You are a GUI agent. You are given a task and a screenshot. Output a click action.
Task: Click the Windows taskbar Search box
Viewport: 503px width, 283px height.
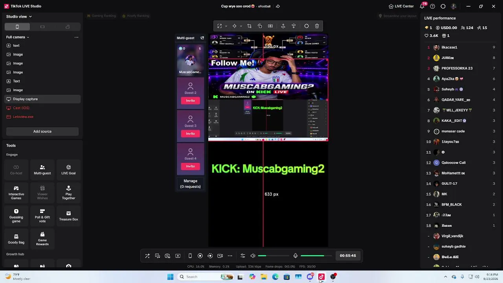[x=205, y=277]
